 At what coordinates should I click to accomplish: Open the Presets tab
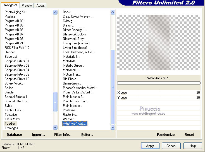27,6
